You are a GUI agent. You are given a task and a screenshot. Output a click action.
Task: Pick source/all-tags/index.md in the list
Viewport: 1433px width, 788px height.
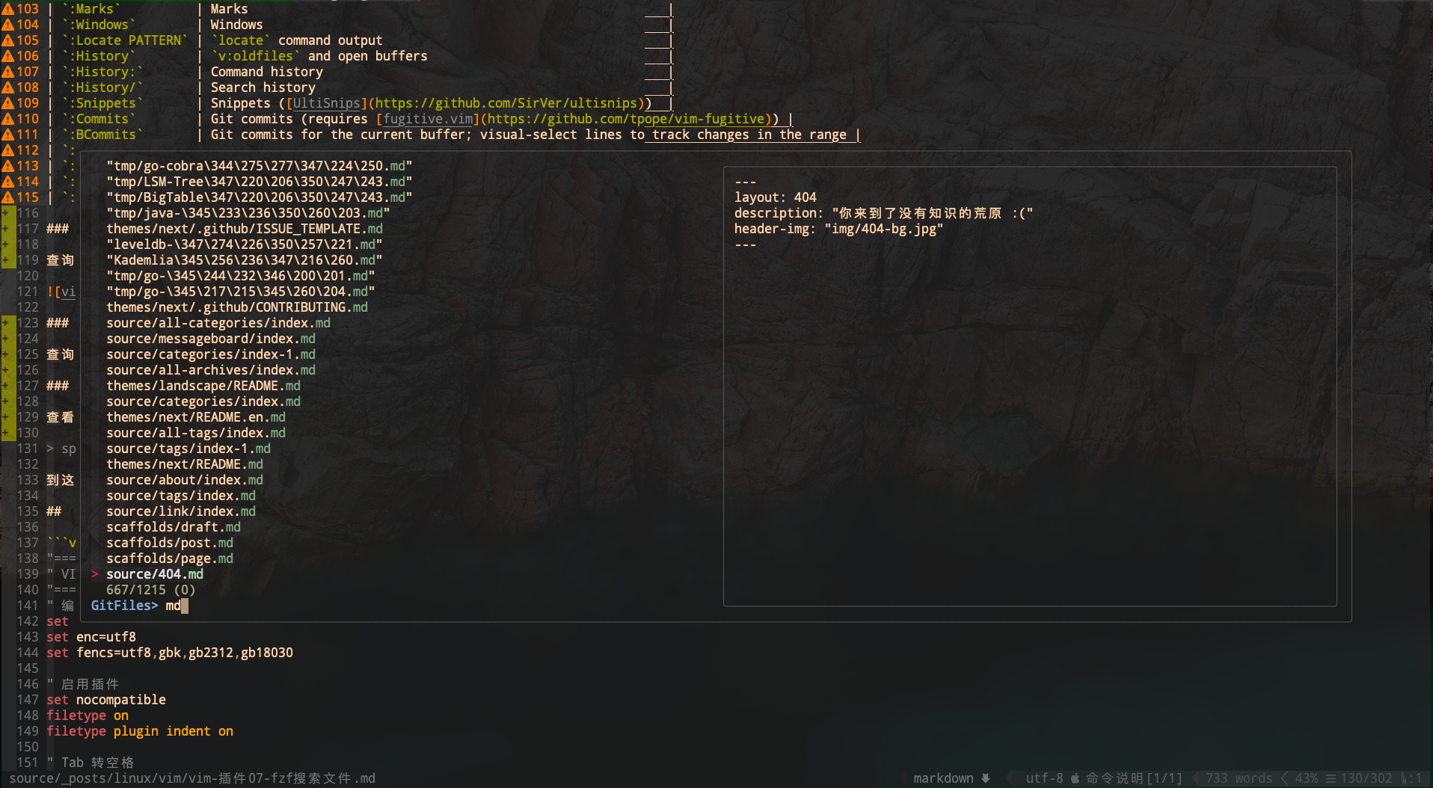[x=196, y=433]
